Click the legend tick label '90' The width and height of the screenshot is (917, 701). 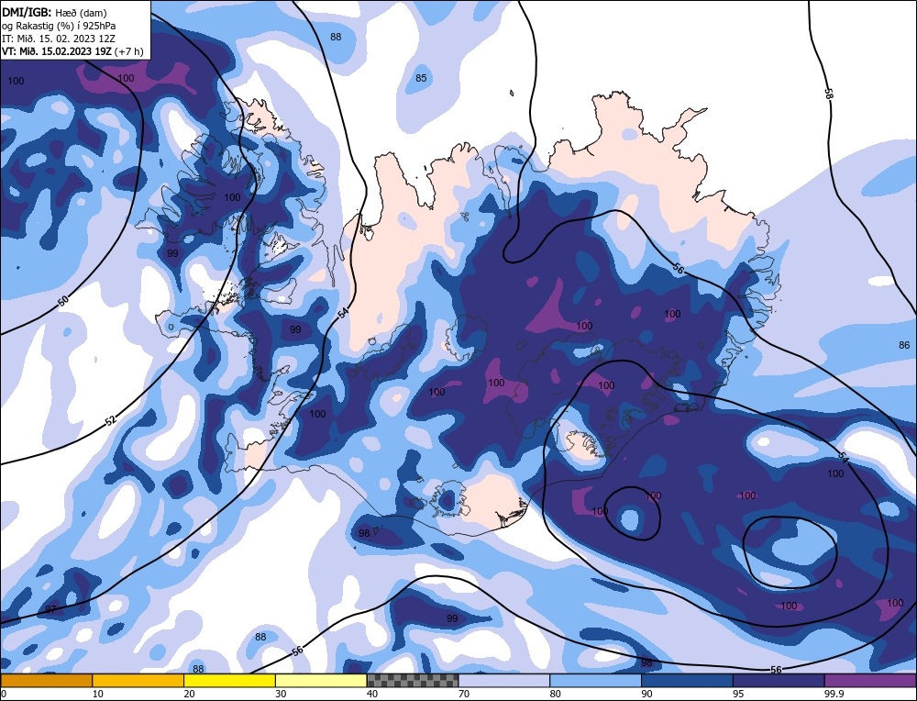(x=646, y=694)
